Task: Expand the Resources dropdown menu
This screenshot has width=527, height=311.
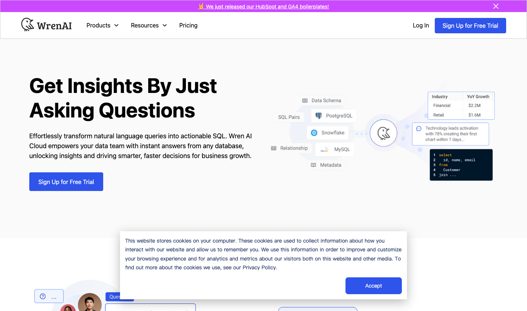Action: (149, 25)
